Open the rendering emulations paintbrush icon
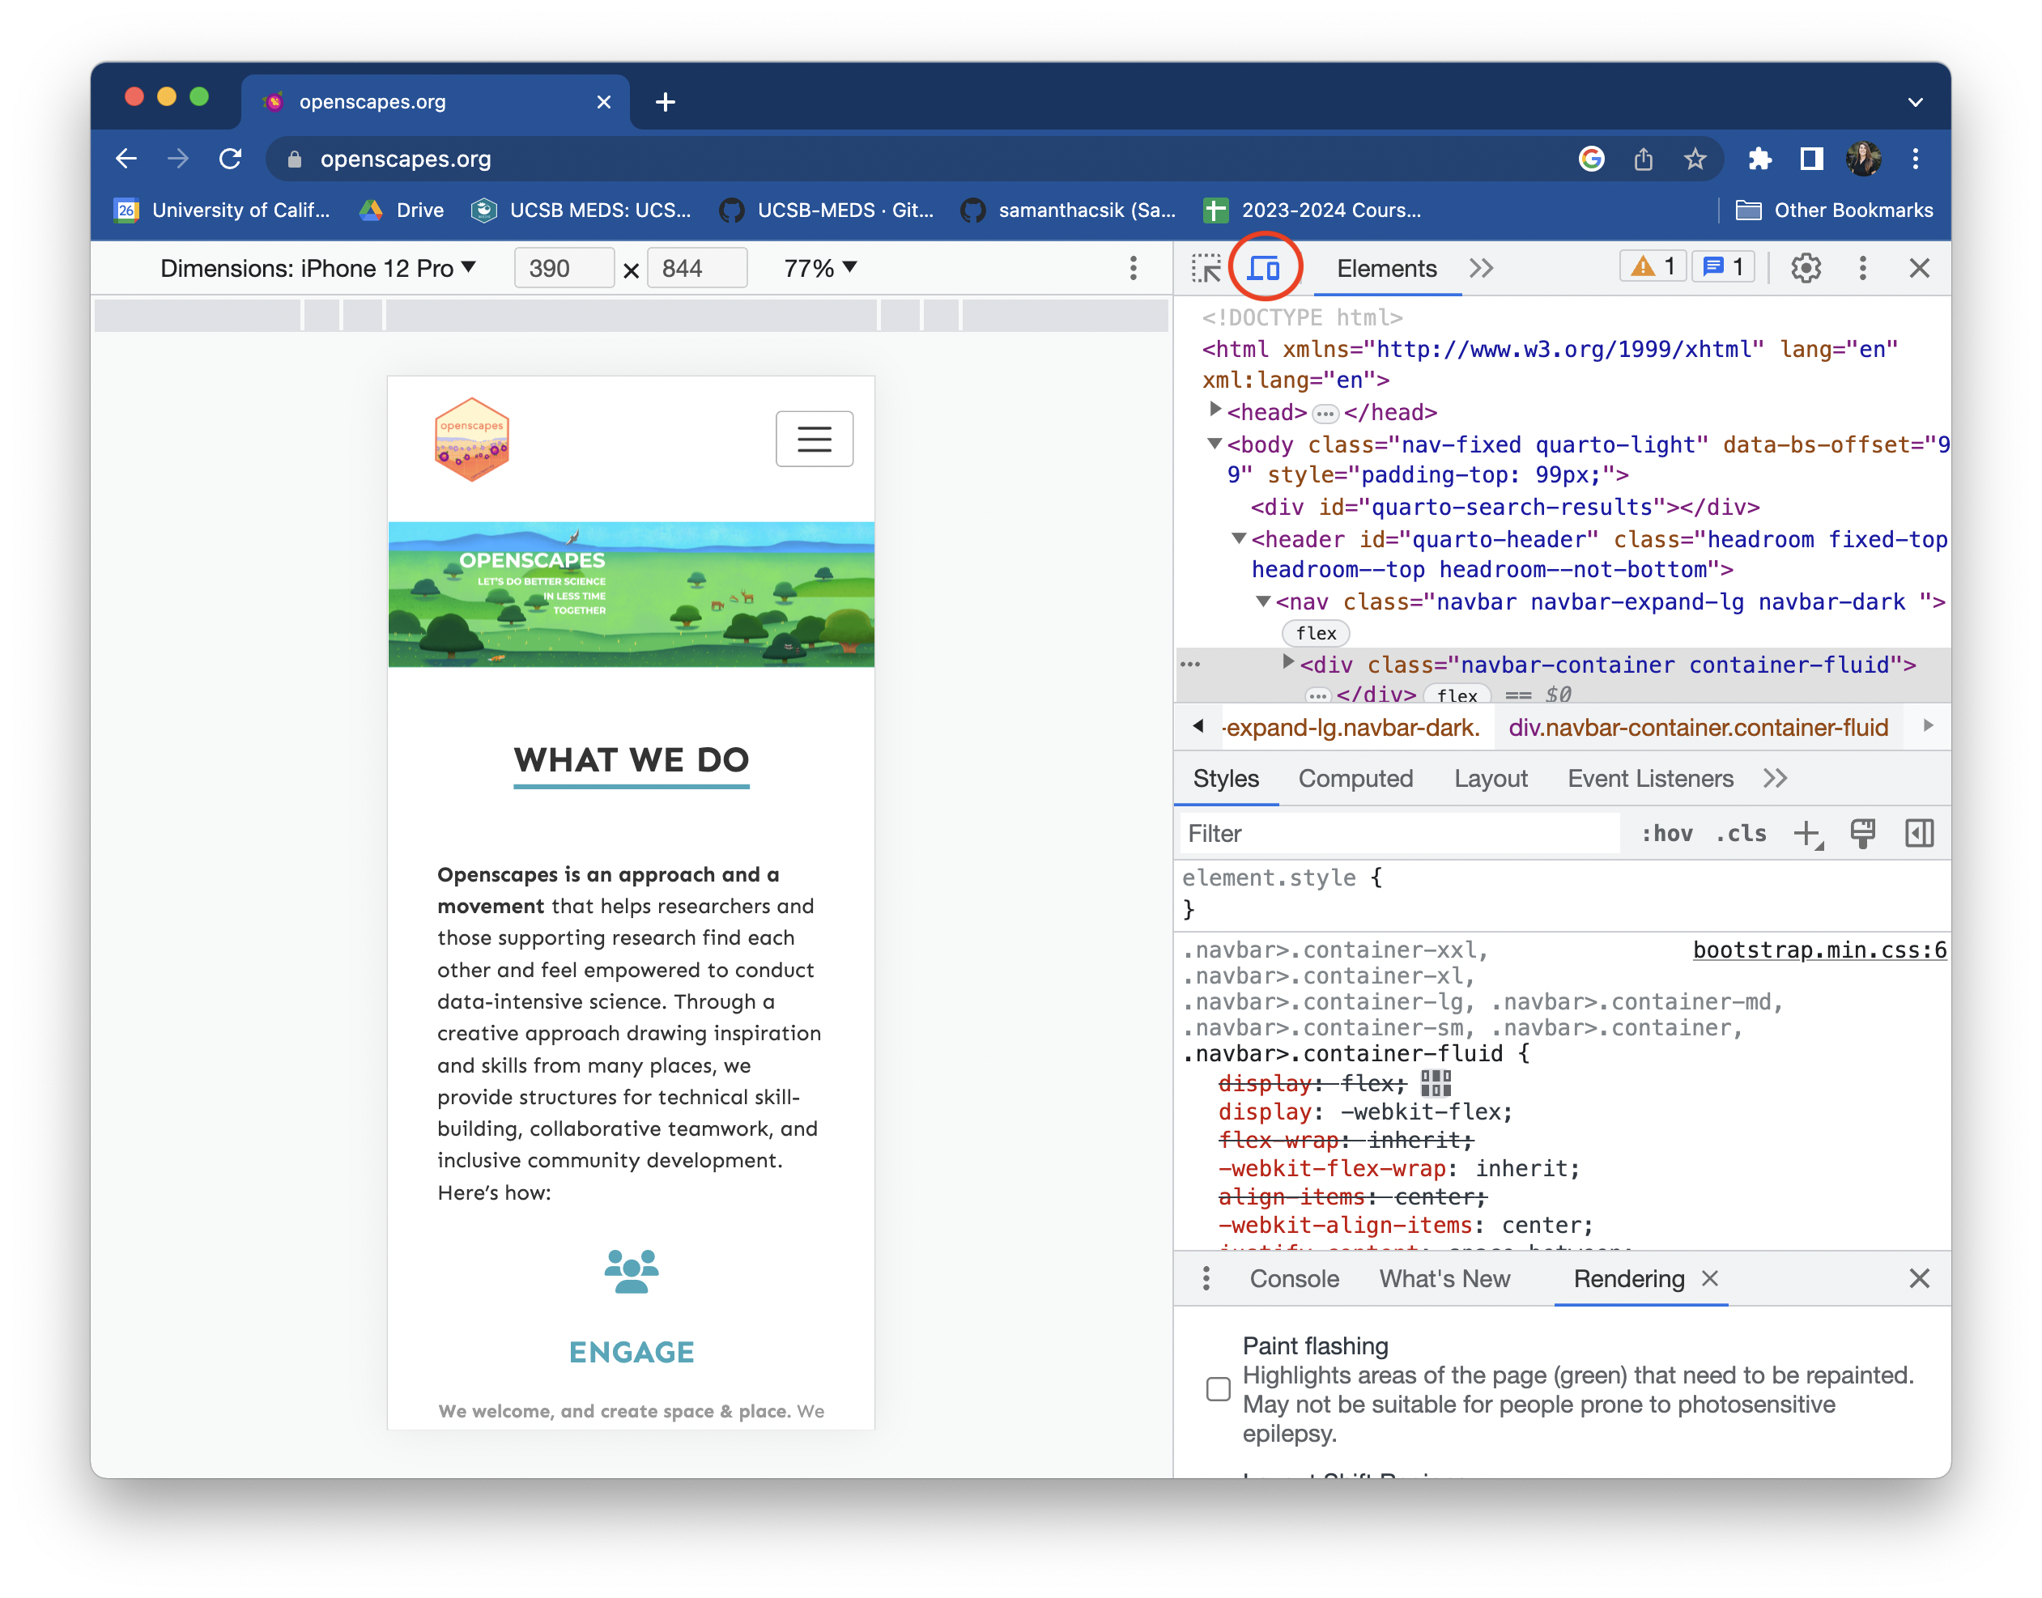This screenshot has height=1598, width=2042. coord(1862,833)
